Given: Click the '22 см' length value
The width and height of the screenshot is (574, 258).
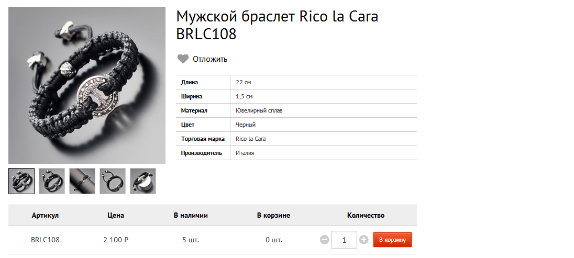Looking at the screenshot, I should [244, 82].
